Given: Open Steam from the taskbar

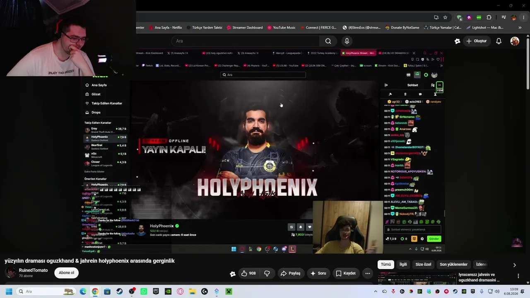Looking at the screenshot, I should (x=119, y=291).
